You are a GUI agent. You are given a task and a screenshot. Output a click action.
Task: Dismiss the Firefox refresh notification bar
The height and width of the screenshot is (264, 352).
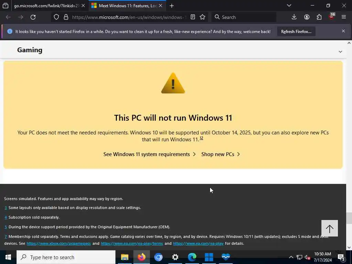[343, 31]
